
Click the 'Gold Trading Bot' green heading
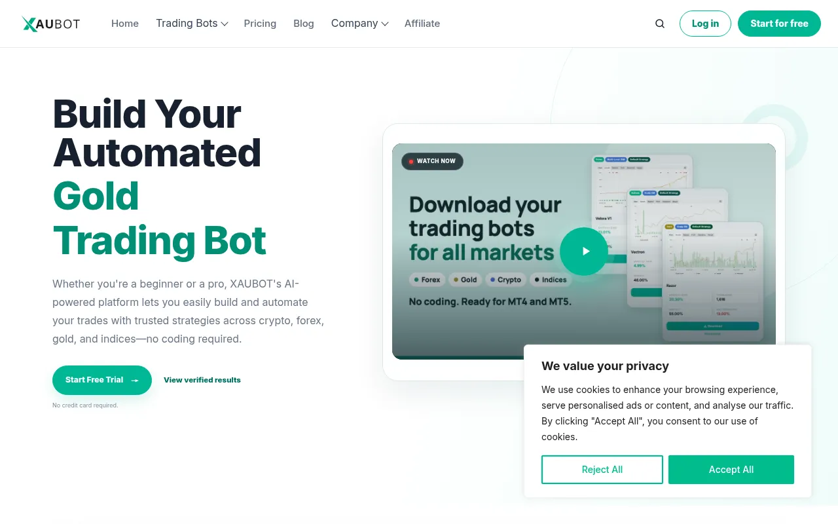pos(159,218)
